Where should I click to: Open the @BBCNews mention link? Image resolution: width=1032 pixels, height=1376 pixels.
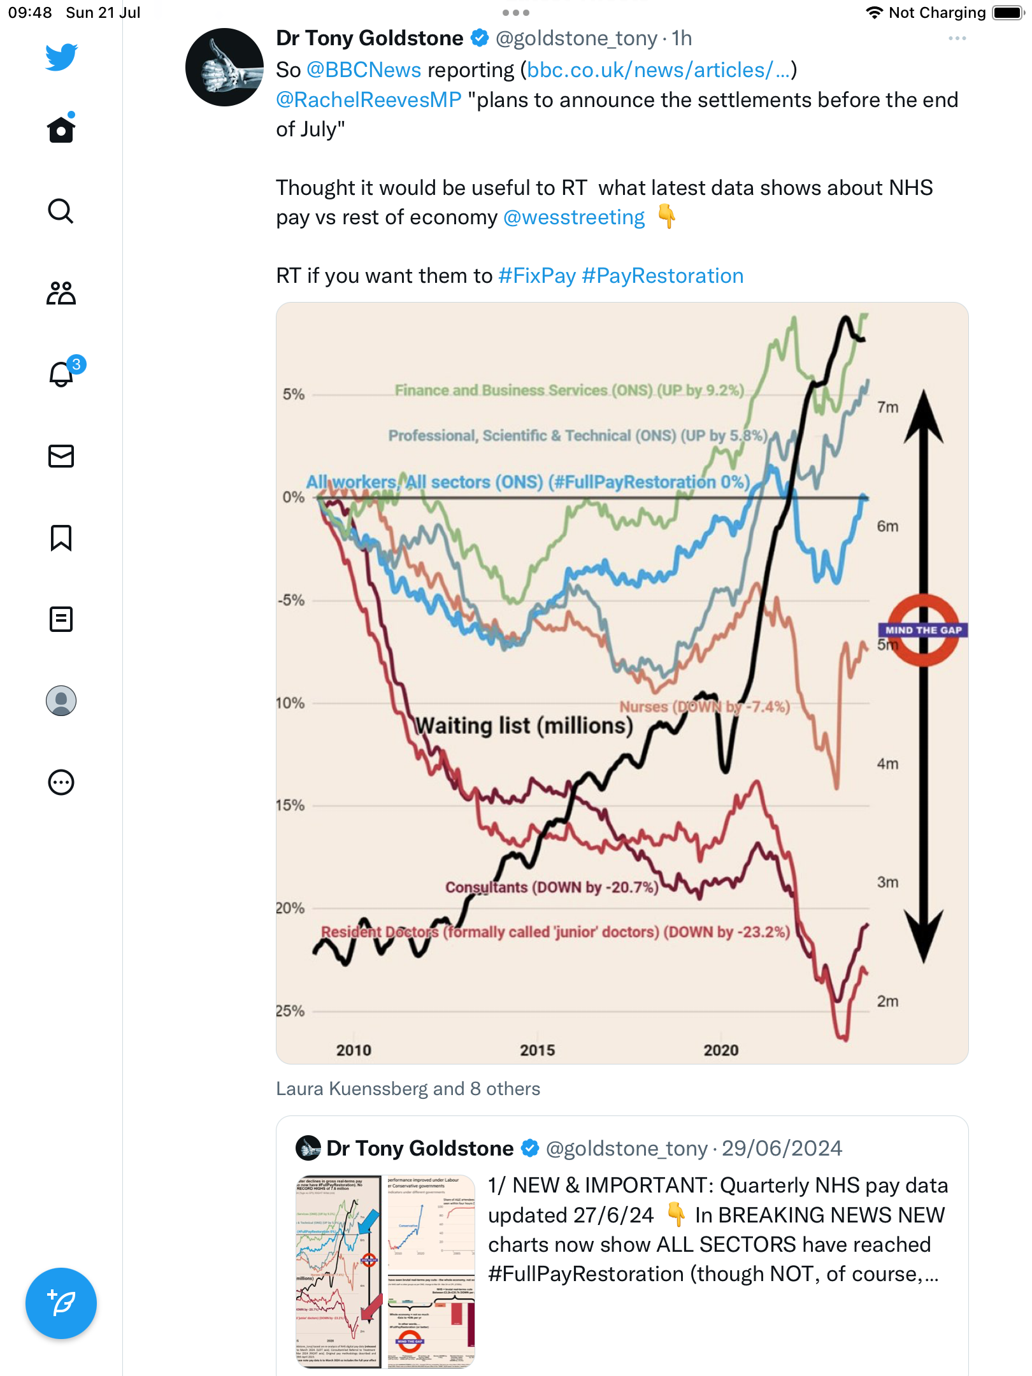pos(364,70)
